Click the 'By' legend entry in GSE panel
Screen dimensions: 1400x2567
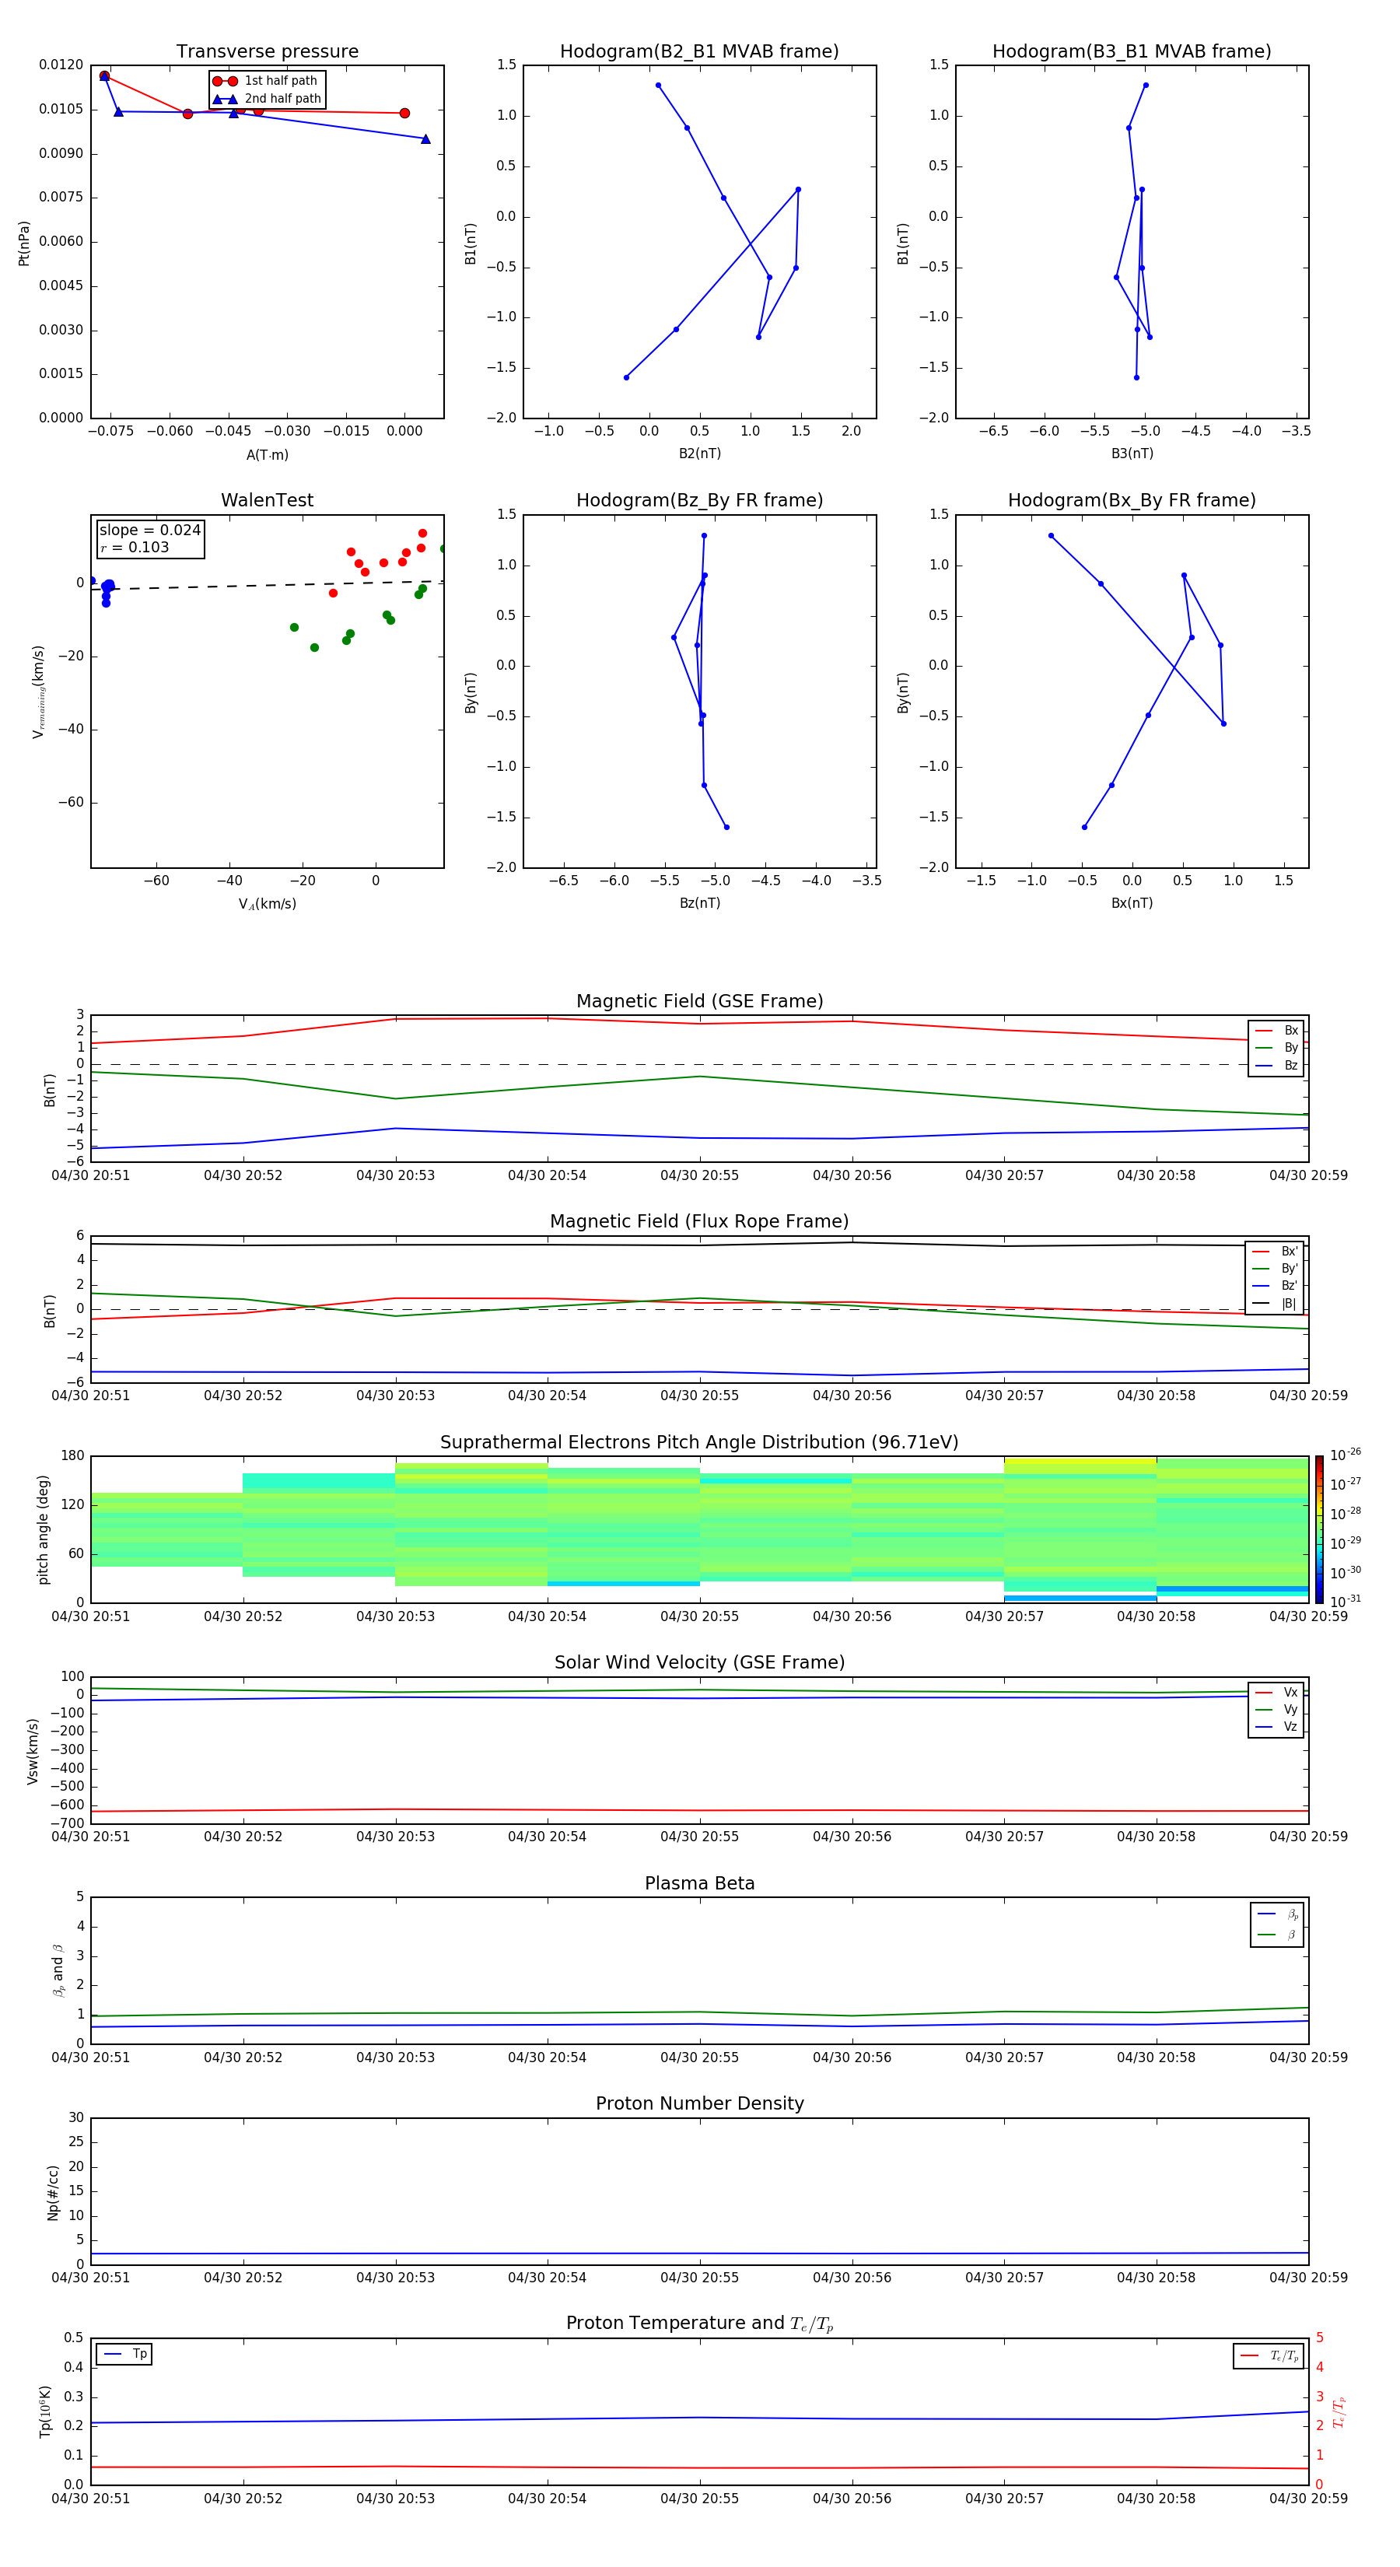pos(1277,1047)
